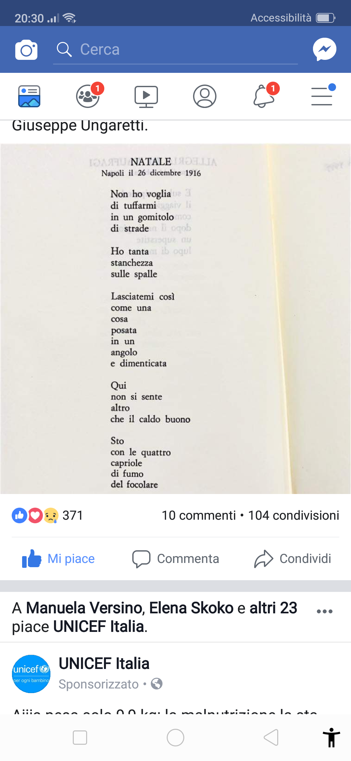Open the Notifications bell
351x761 pixels.
264,96
